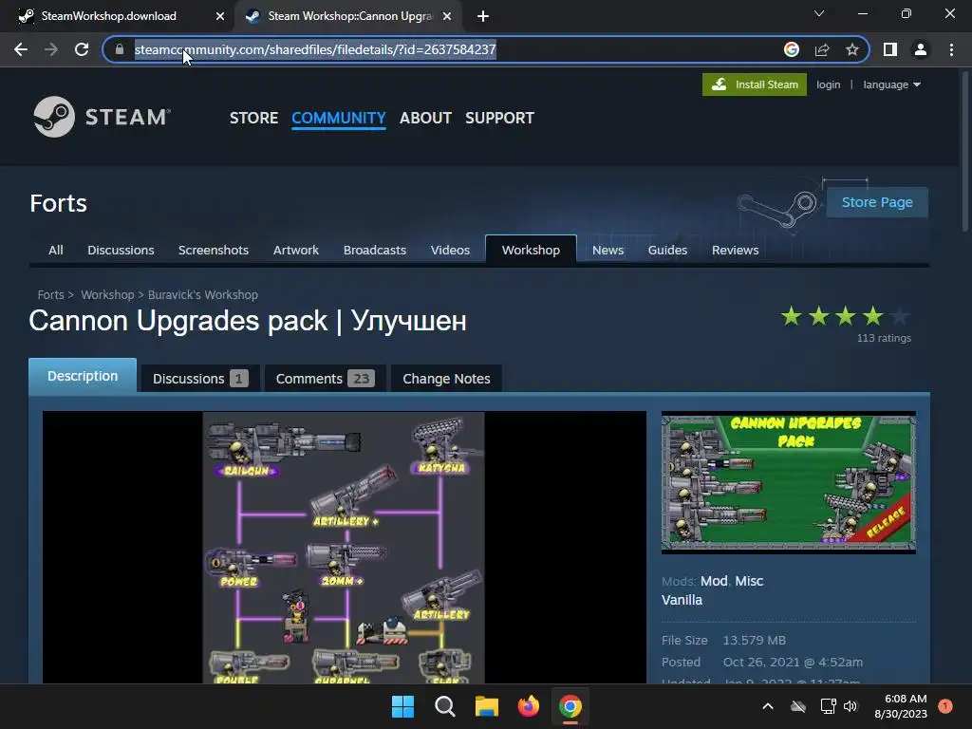This screenshot has height=729, width=972.
Task: Click the page vertical scrollbar
Action: tap(965, 152)
